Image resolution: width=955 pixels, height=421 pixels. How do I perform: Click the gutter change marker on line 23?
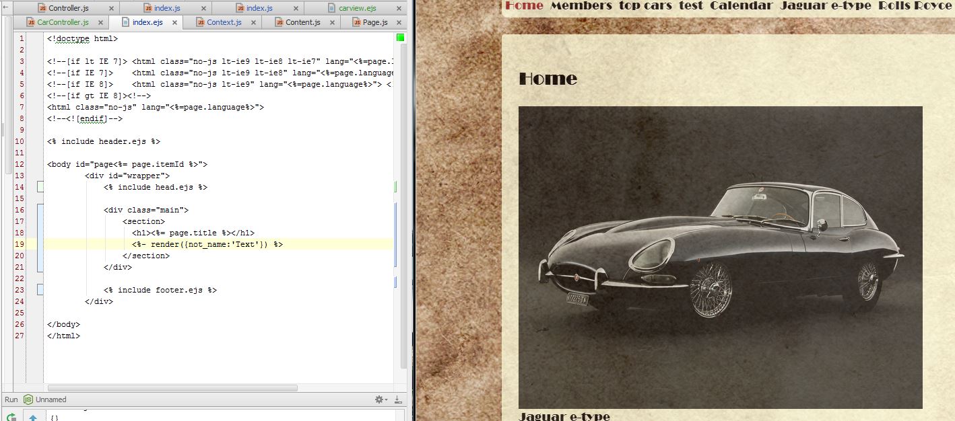coord(40,290)
